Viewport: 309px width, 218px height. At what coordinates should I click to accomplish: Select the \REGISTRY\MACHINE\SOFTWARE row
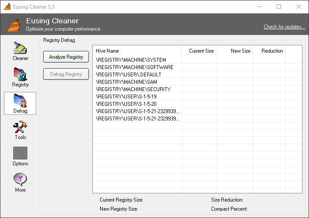197,67
